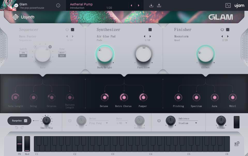Open the keyboard help icon
Viewport: 248px width, 156px height.
[237, 144]
